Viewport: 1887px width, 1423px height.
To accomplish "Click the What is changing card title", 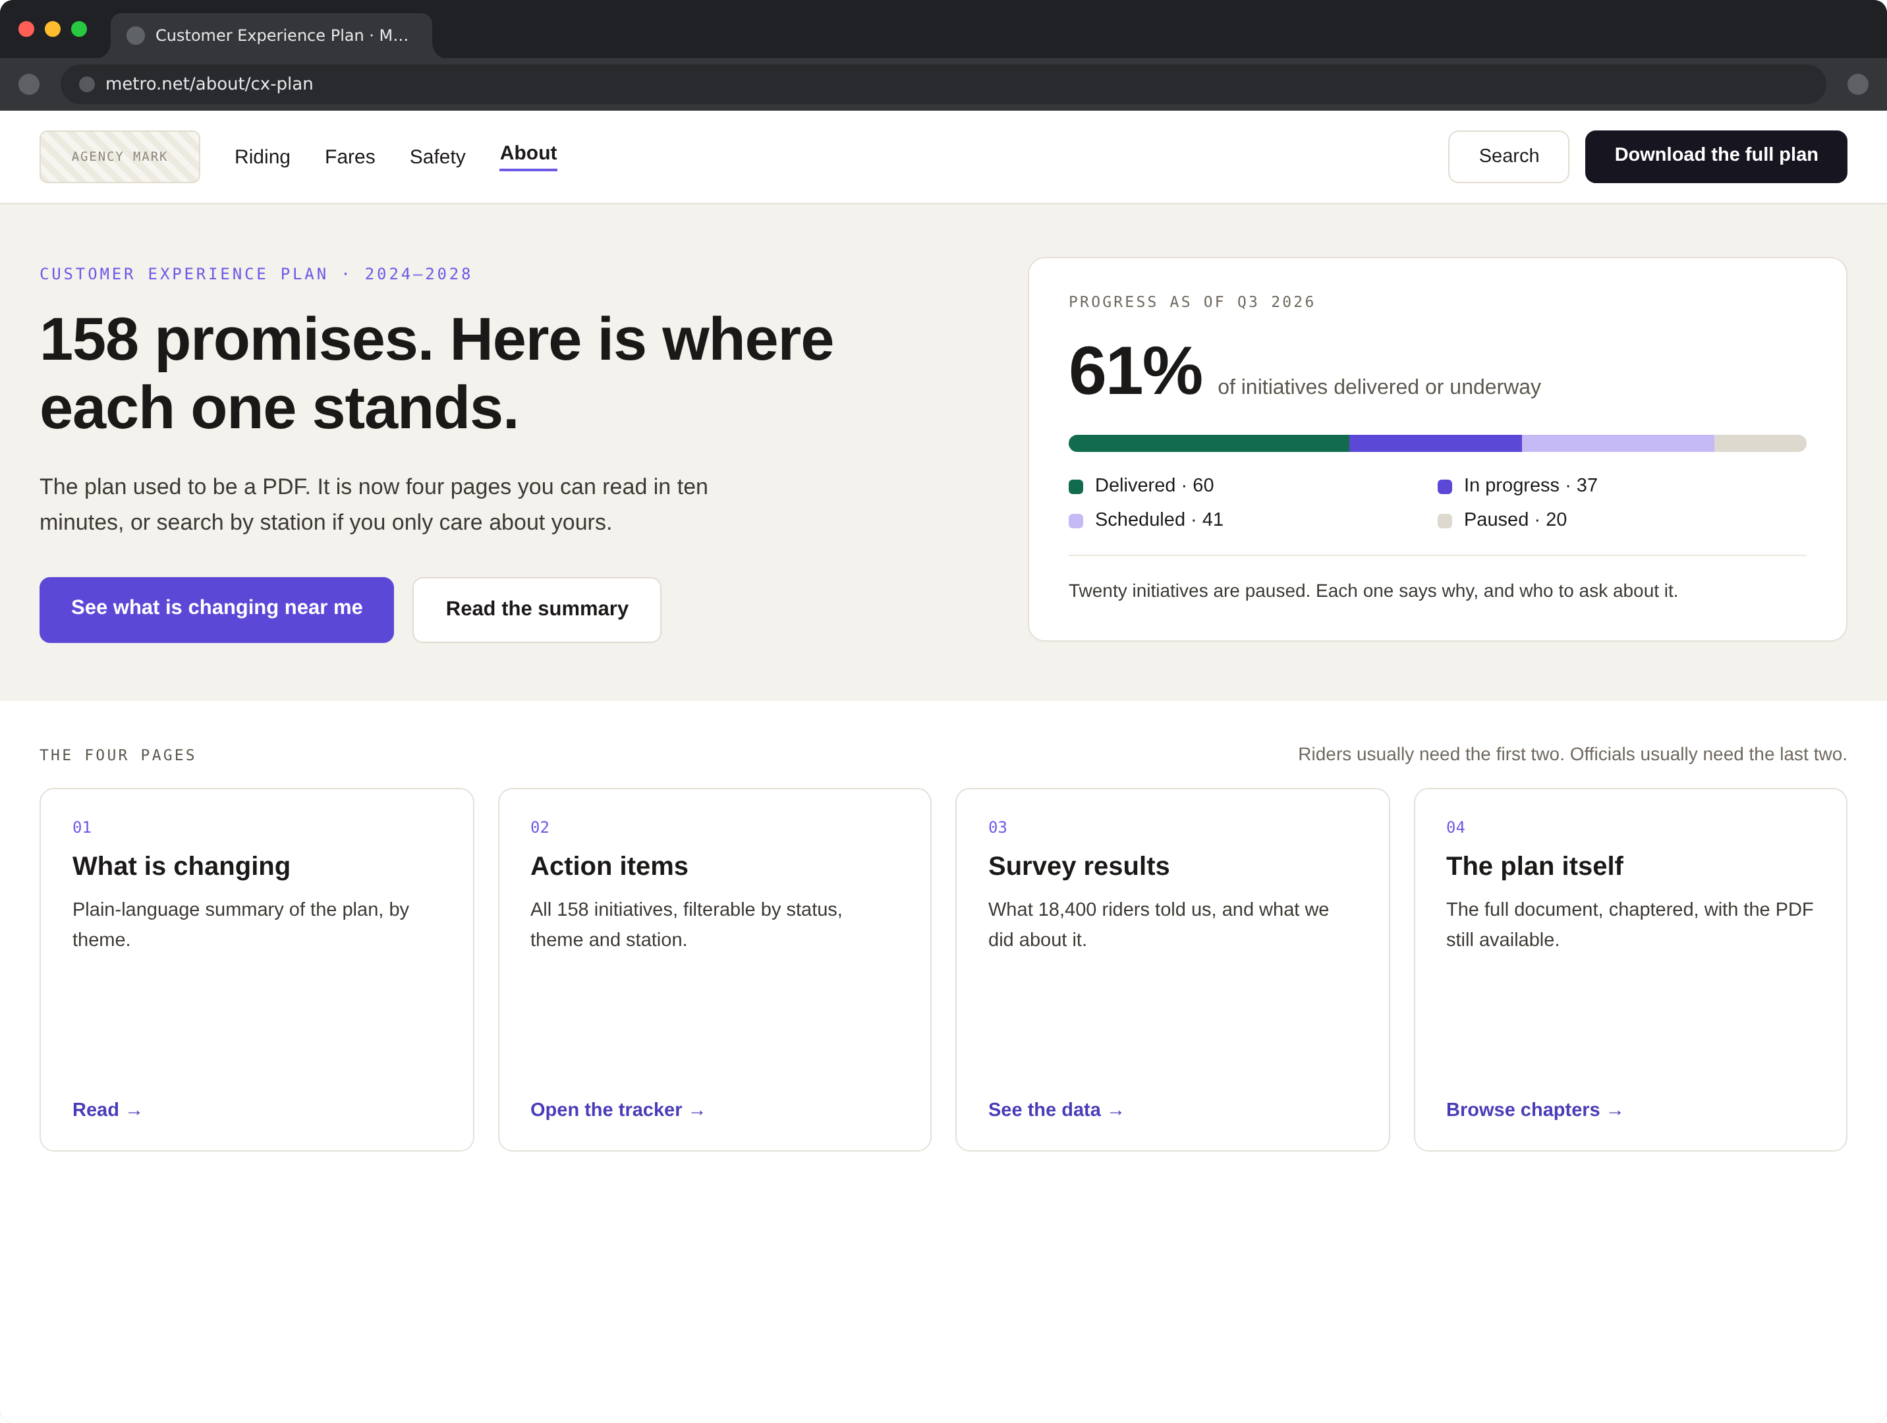I will 181,866.
